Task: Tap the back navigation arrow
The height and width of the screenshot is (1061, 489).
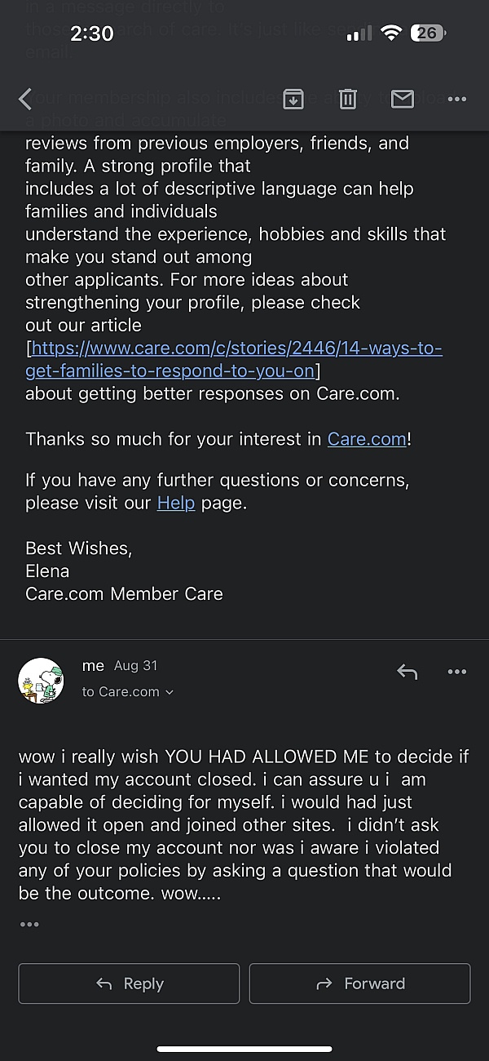Action: (24, 99)
